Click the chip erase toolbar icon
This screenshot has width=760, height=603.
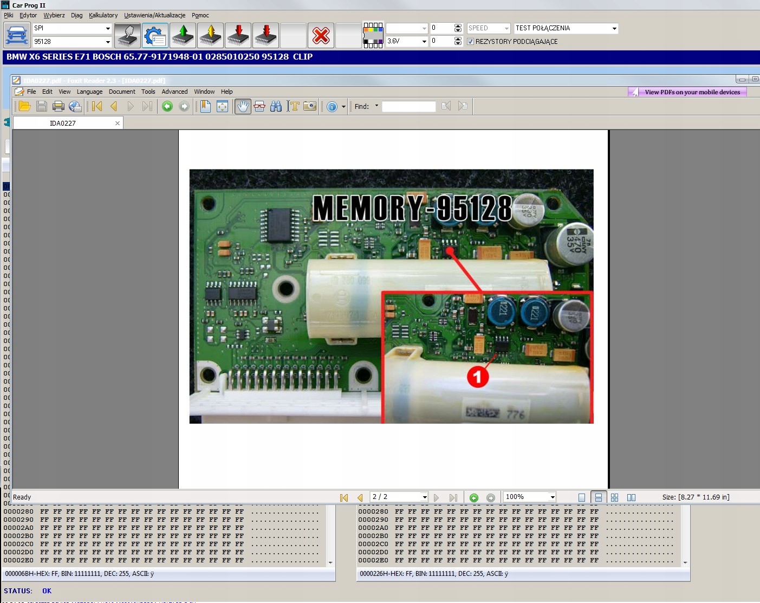128,35
